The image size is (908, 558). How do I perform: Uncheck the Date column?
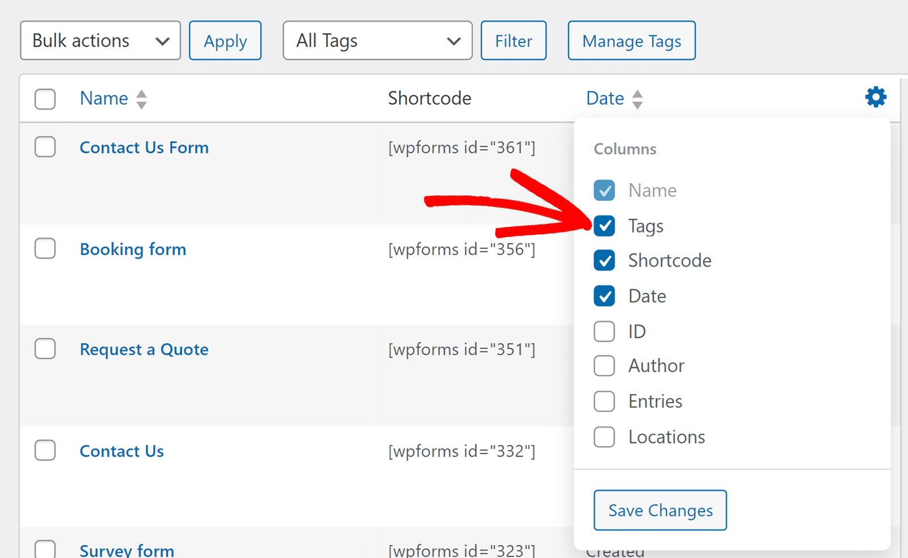tap(604, 295)
